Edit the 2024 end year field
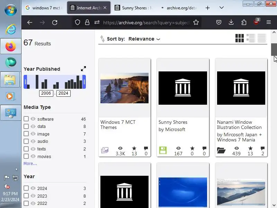277x208 pixels. pyautogui.click(x=63, y=93)
